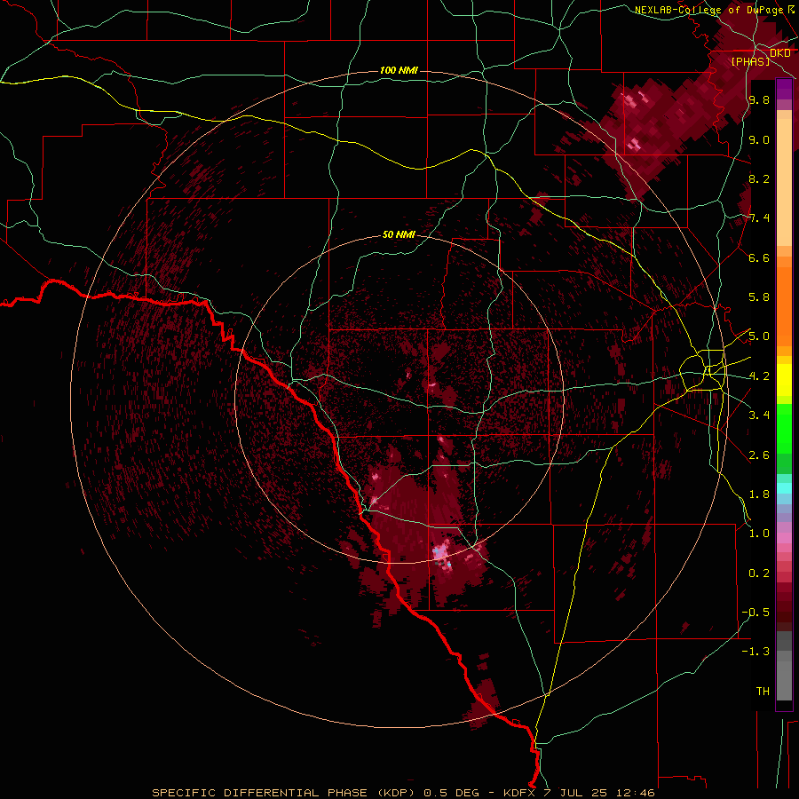
Task: Click the KDFX station ID in the caption
Action: pos(520,793)
